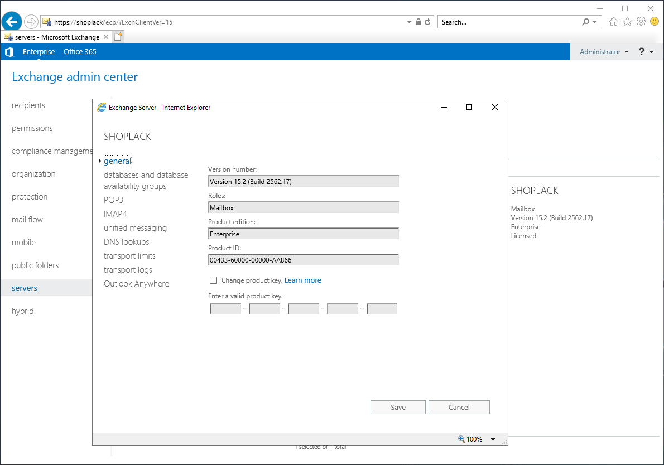Open the POP3 settings section
The image size is (664, 465).
[x=113, y=200]
